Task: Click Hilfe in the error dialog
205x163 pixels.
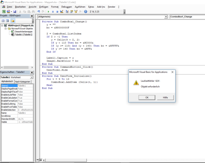Action: point(165,97)
